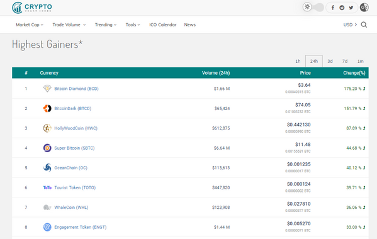Open the USD currency selector
The width and height of the screenshot is (377, 239).
(350, 25)
